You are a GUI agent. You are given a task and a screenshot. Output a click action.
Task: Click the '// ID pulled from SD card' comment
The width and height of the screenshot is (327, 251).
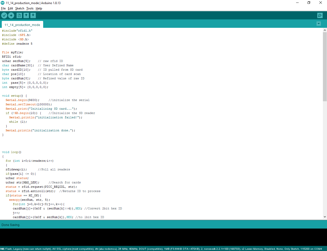pyautogui.click(x=60, y=70)
